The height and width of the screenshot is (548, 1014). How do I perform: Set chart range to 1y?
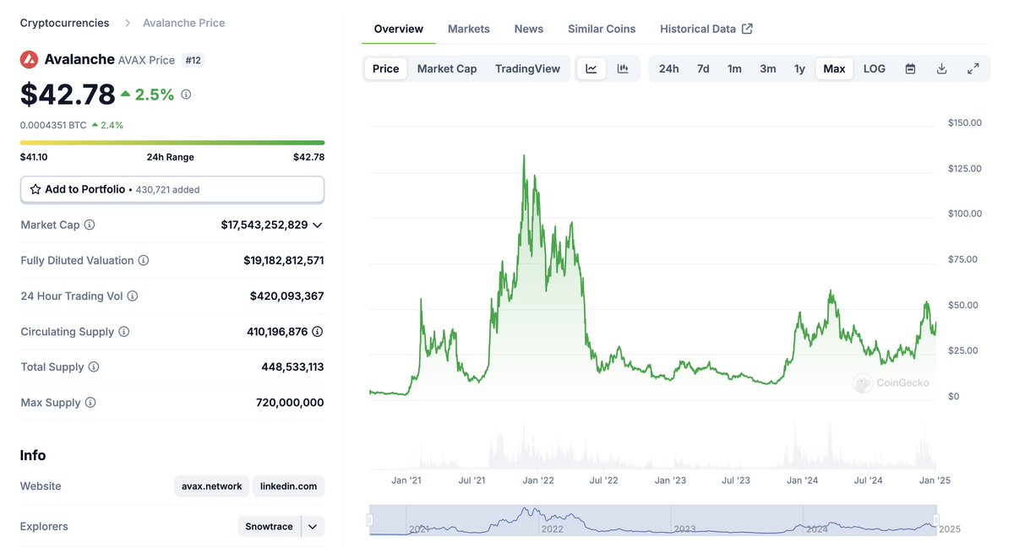click(799, 68)
